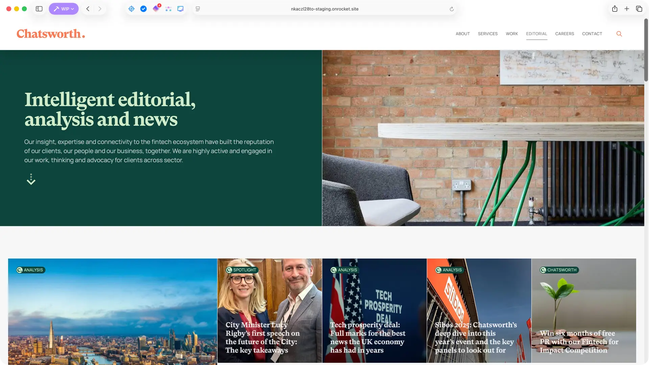This screenshot has height=365, width=649.
Task: Go to the CAREERS page
Action: click(x=564, y=34)
